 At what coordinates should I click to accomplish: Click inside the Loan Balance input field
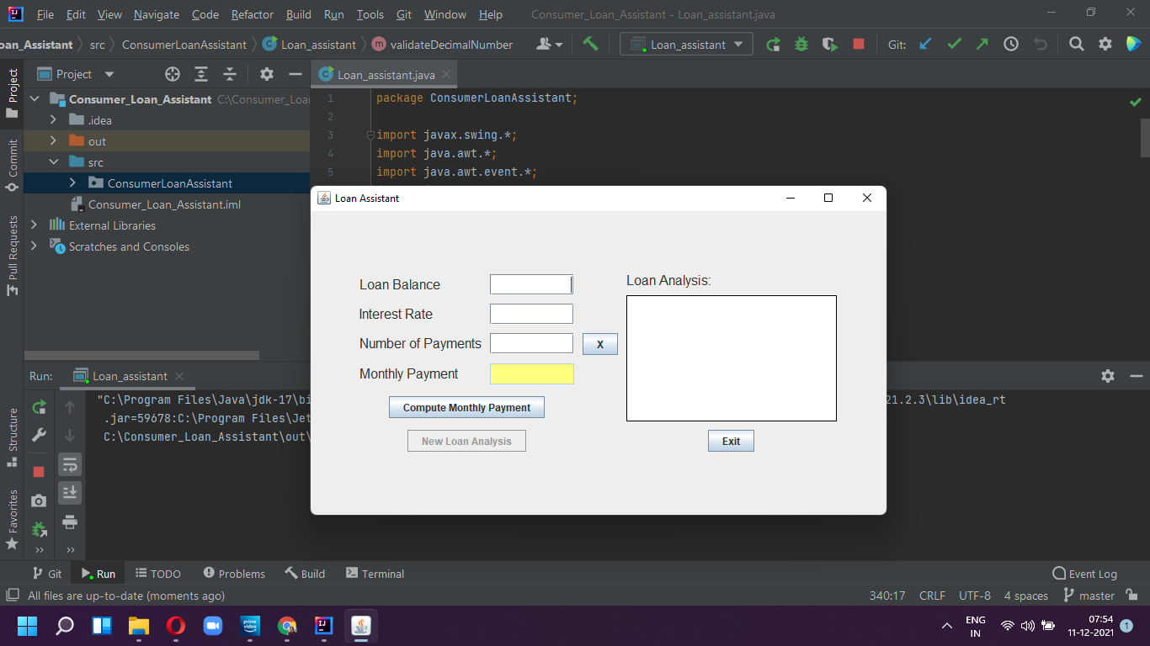(531, 284)
